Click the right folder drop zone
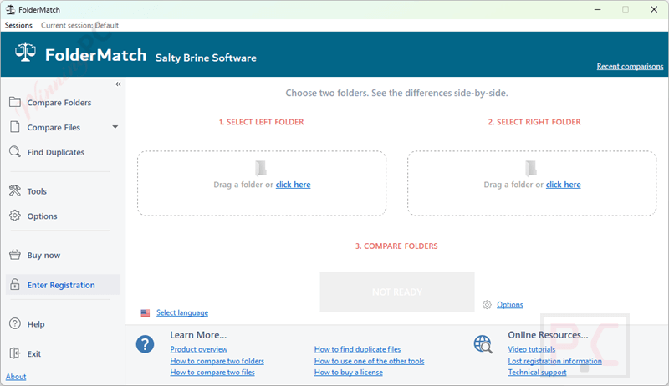The width and height of the screenshot is (669, 386). click(x=532, y=183)
